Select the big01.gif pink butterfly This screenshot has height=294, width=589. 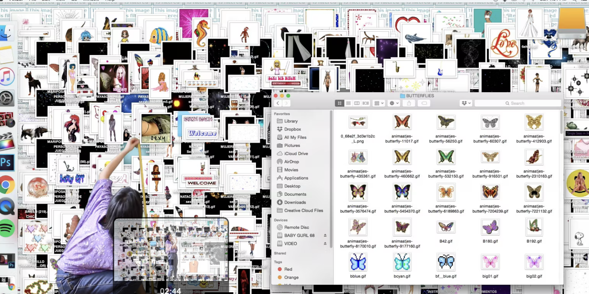click(490, 262)
